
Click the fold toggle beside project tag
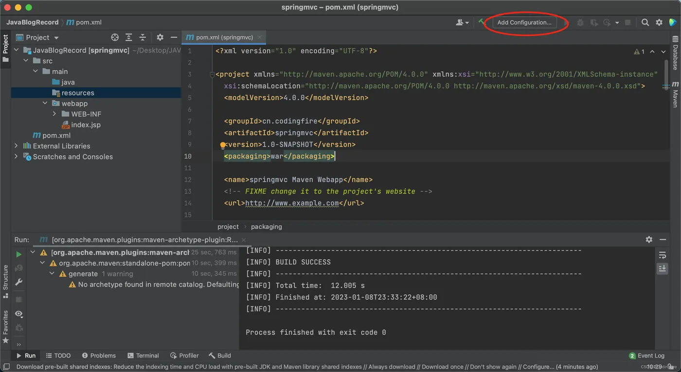point(212,75)
